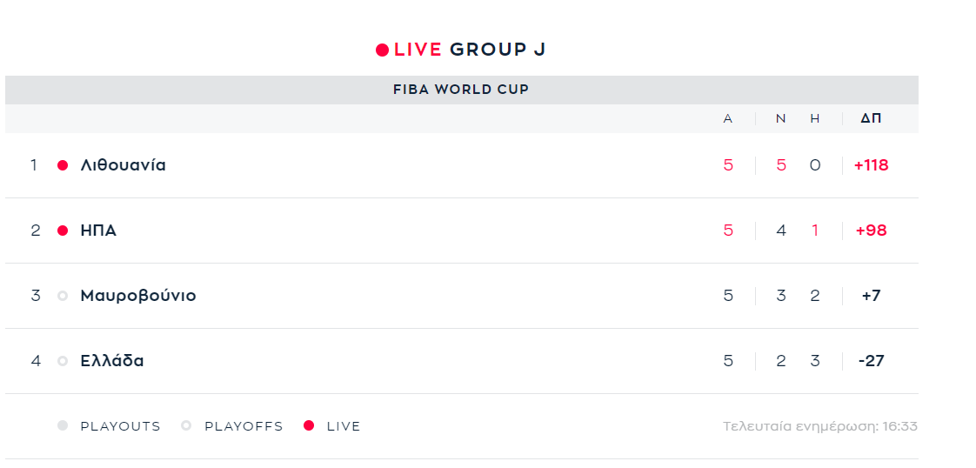Click the red live dot beside ΗΠΑ

(x=63, y=231)
